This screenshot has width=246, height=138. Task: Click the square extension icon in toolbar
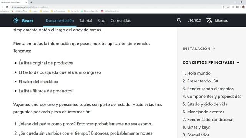click(x=238, y=7)
